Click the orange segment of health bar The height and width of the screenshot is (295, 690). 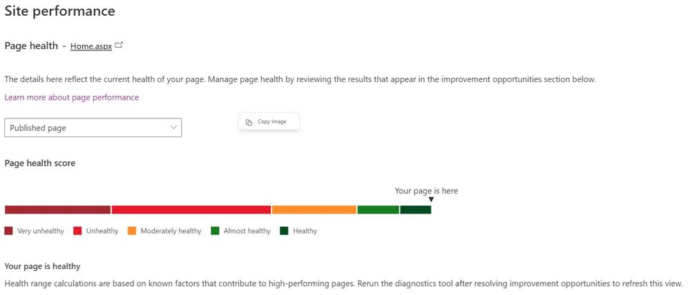point(314,210)
